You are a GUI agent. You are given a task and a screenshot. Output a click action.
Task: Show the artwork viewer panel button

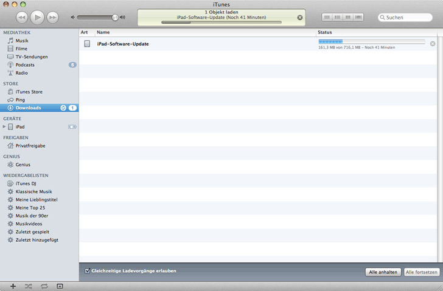[x=60, y=287]
